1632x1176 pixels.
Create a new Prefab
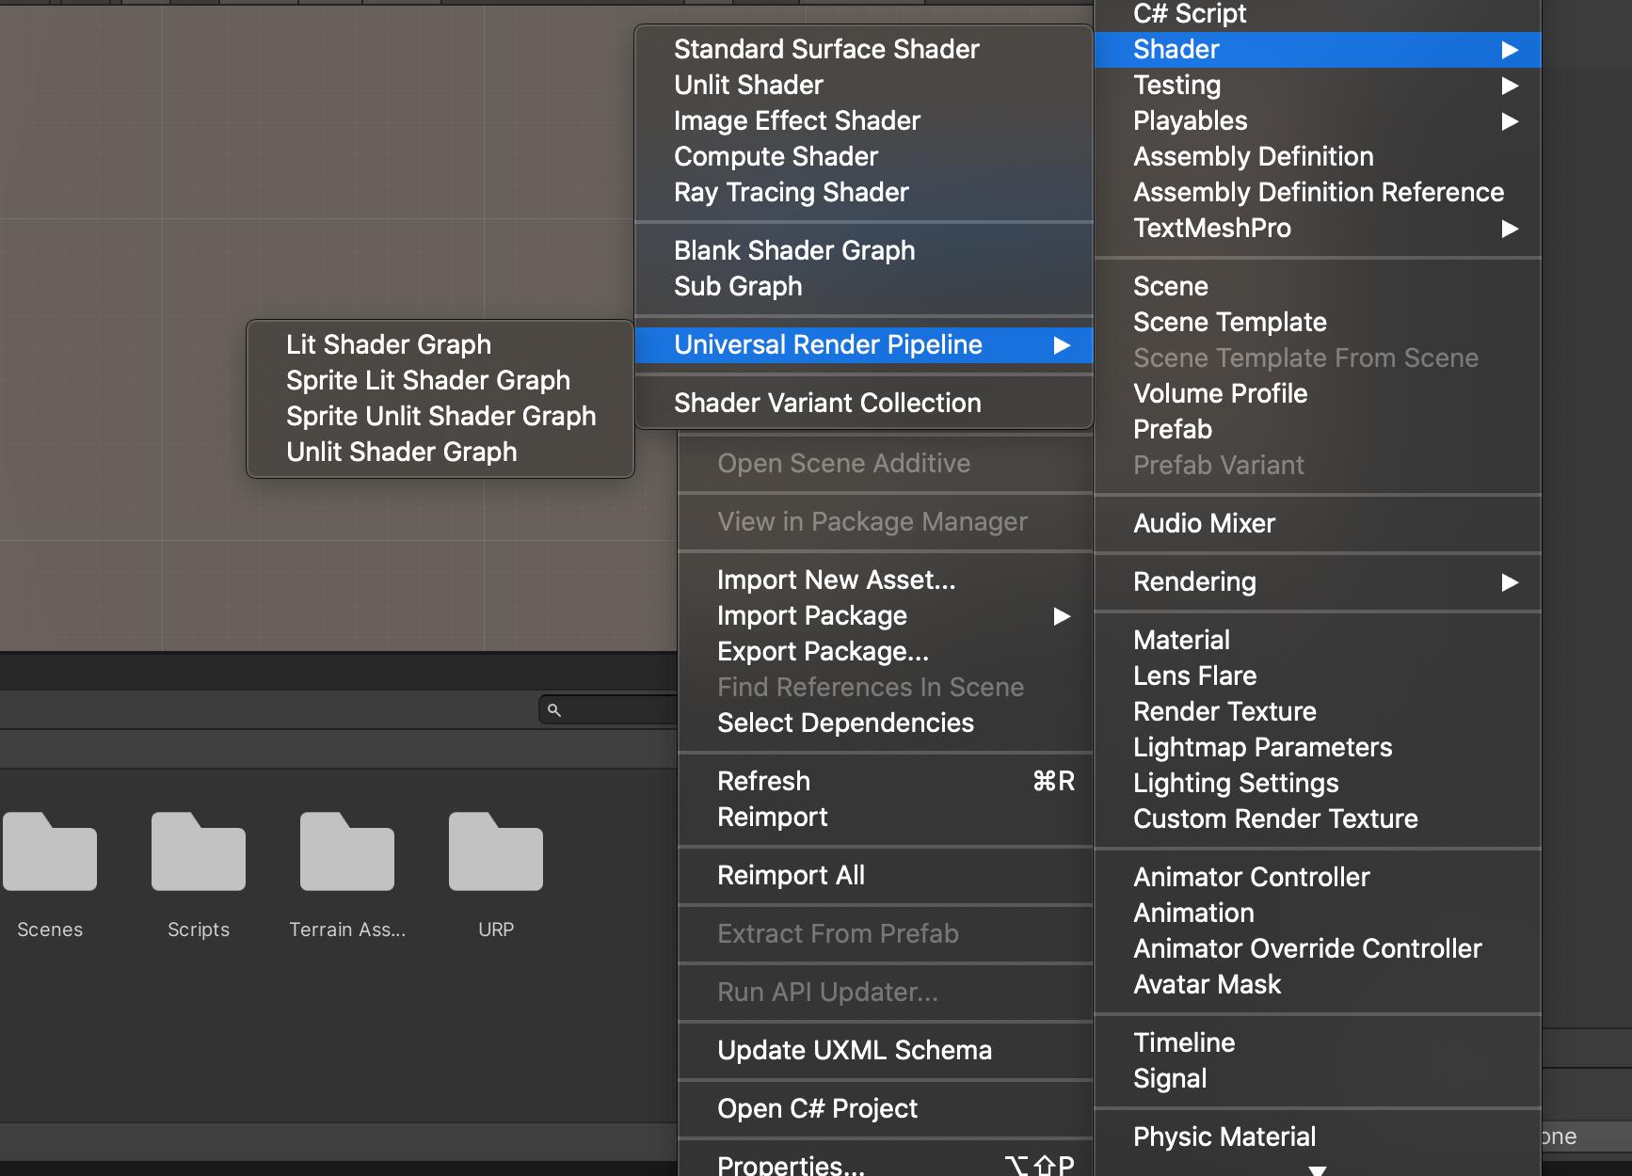click(x=1318, y=430)
